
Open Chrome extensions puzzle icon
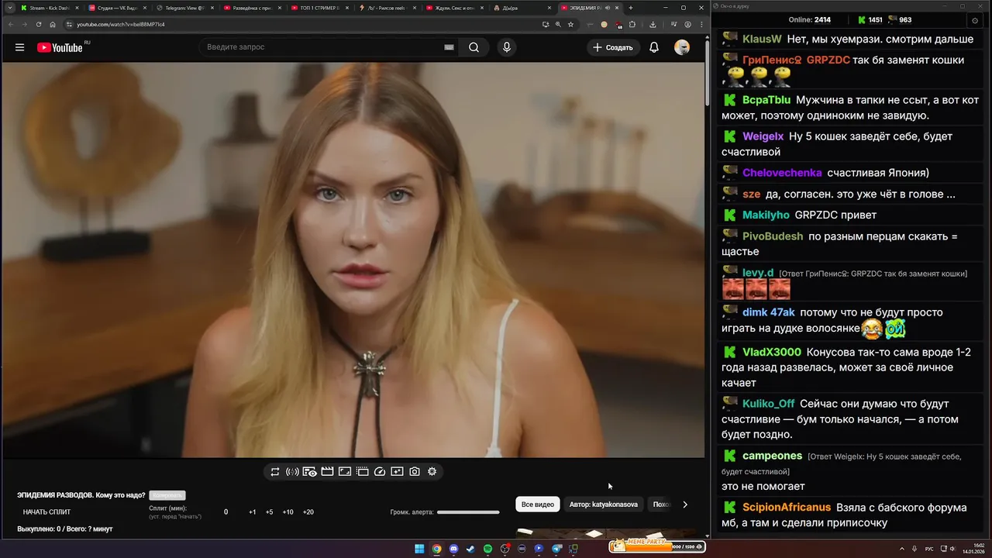(x=632, y=24)
